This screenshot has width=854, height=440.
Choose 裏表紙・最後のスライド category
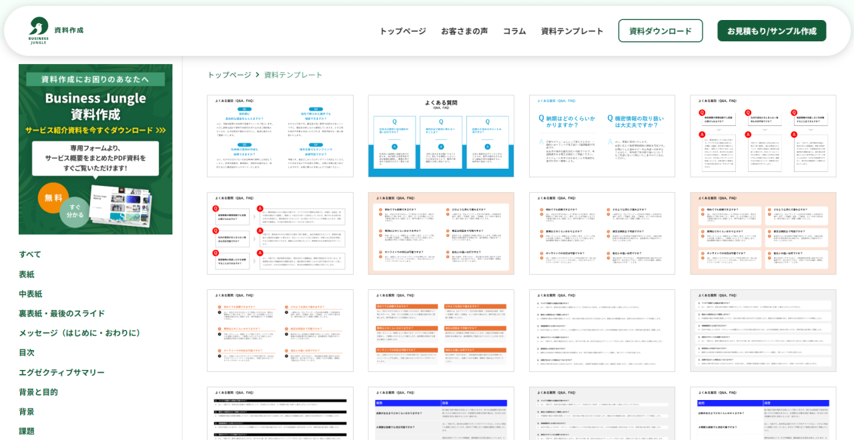(61, 313)
